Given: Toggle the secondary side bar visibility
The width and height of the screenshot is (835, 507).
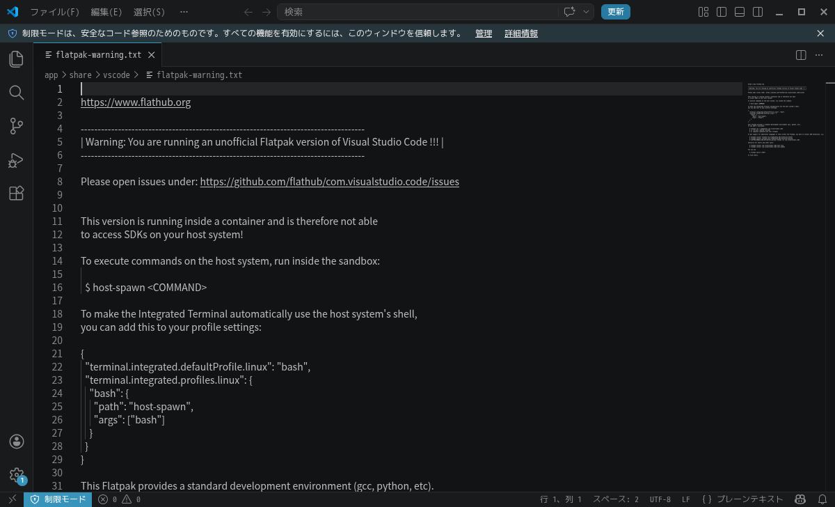Looking at the screenshot, I should point(758,12).
